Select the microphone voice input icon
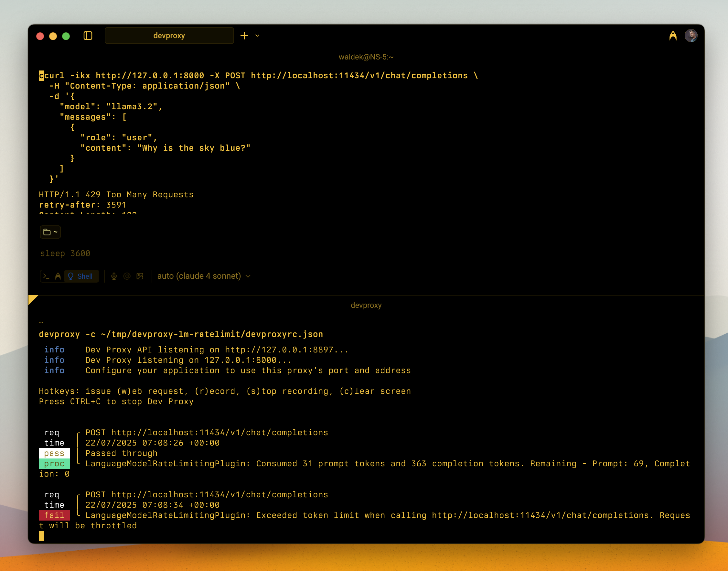The image size is (728, 571). pos(114,276)
